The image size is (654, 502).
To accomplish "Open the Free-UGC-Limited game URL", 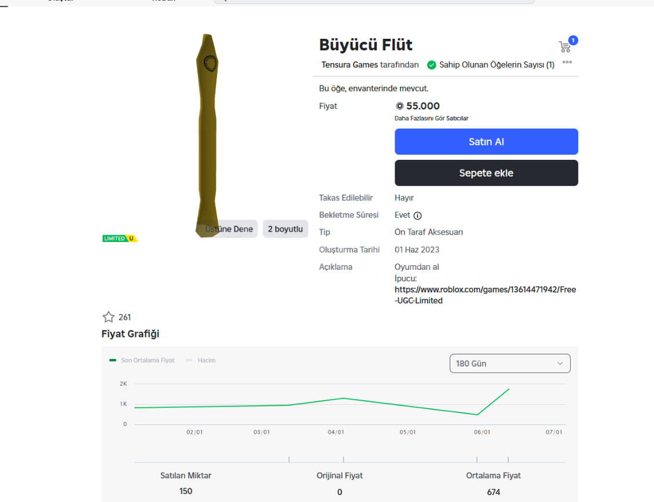I will (485, 295).
